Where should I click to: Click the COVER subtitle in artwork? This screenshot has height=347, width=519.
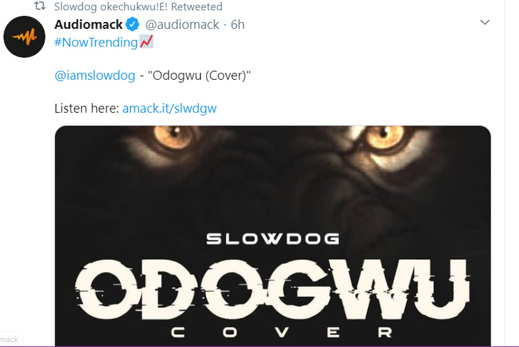(282, 333)
